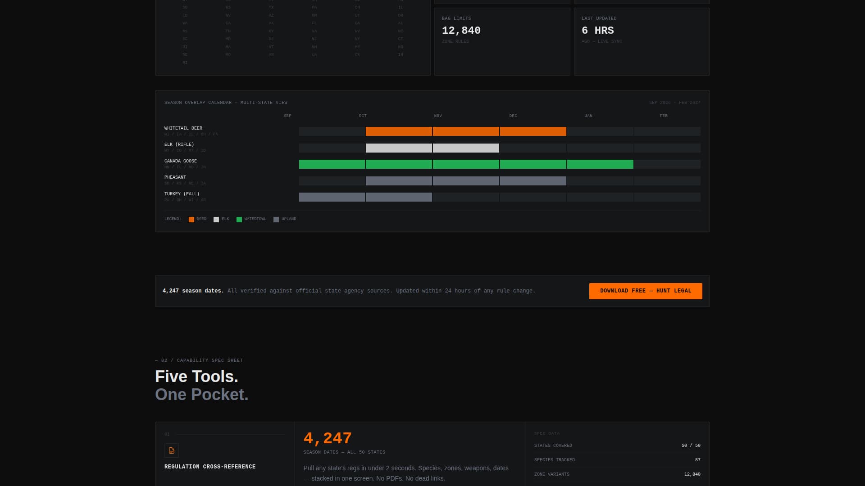Select the OCT month column header
The image size is (865, 486).
click(x=363, y=116)
